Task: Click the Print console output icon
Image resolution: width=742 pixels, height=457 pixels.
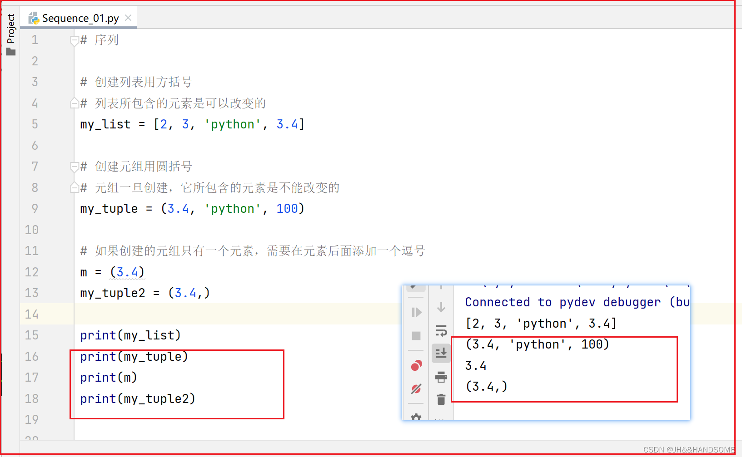Action: coord(441,377)
